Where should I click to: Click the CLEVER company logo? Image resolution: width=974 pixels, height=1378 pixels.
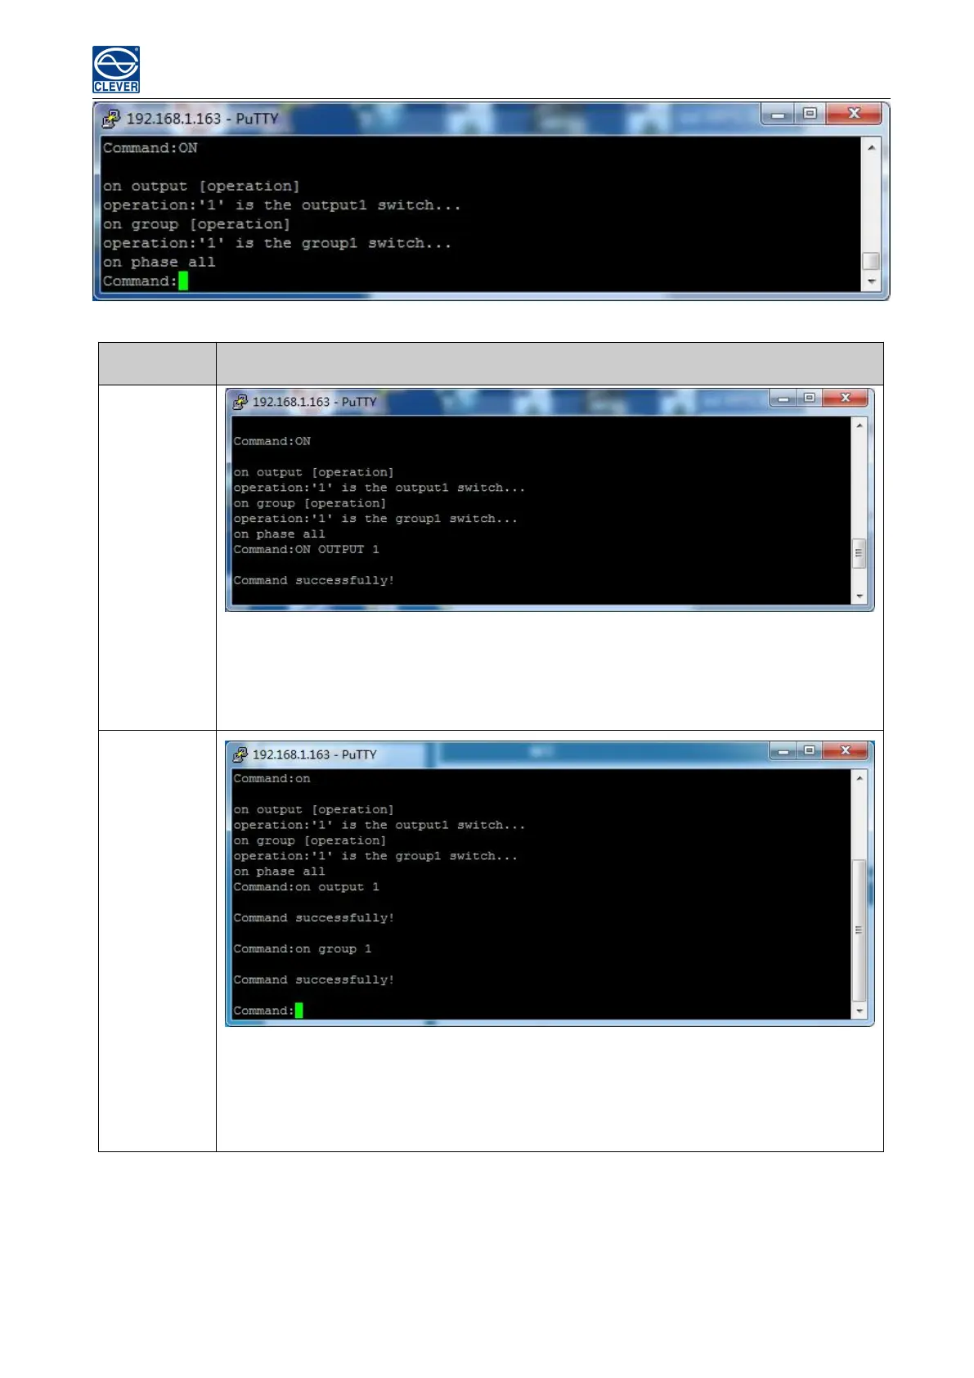[x=116, y=70]
